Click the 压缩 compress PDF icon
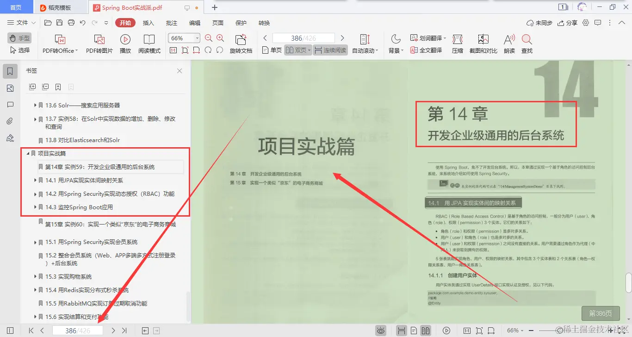The image size is (632, 337). [x=457, y=44]
